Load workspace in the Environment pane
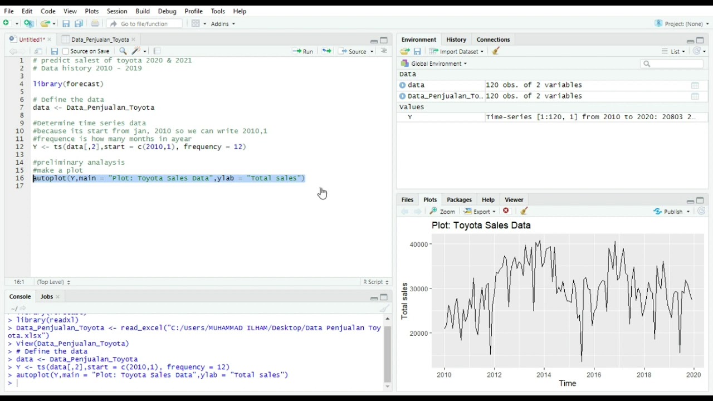Screen dimensions: 713x401 [405, 51]
